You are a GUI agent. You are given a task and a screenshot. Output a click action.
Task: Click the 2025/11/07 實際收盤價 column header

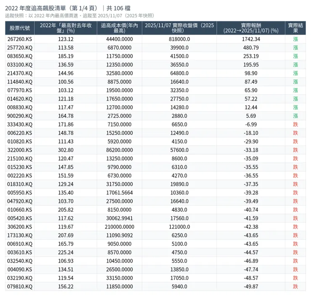coord(179,28)
